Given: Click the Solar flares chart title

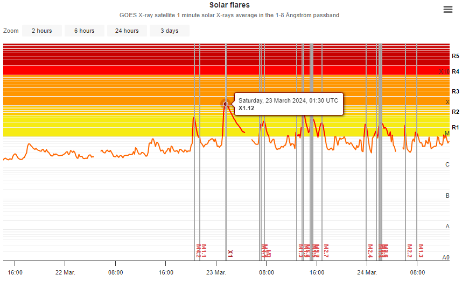Looking at the screenshot, I should pyautogui.click(x=229, y=5).
